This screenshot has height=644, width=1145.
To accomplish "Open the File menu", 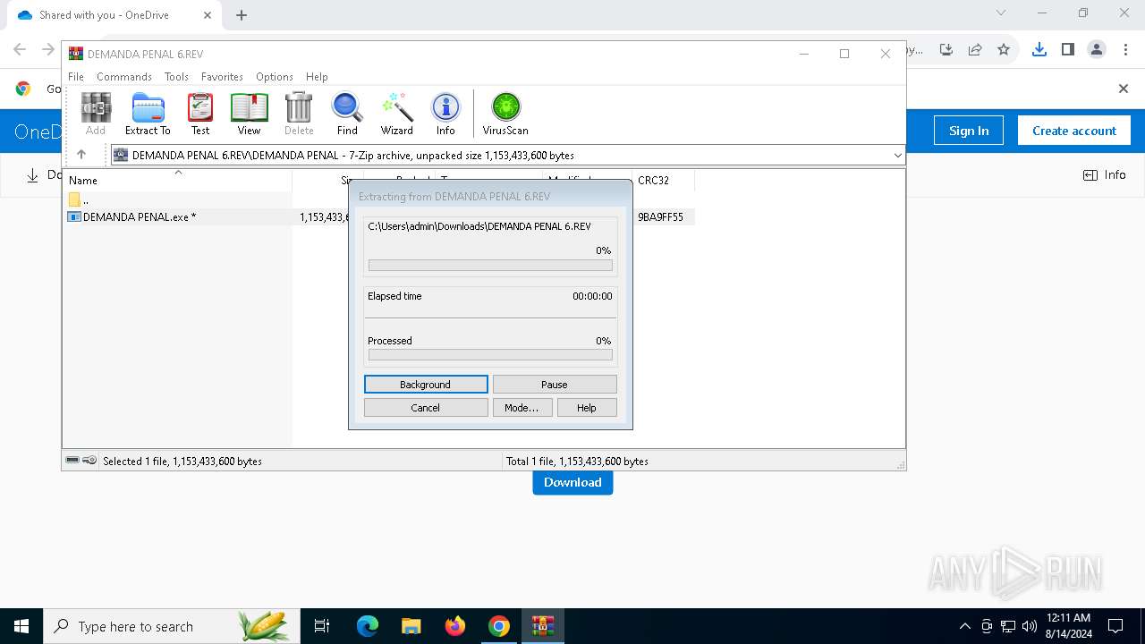I will coord(76,77).
